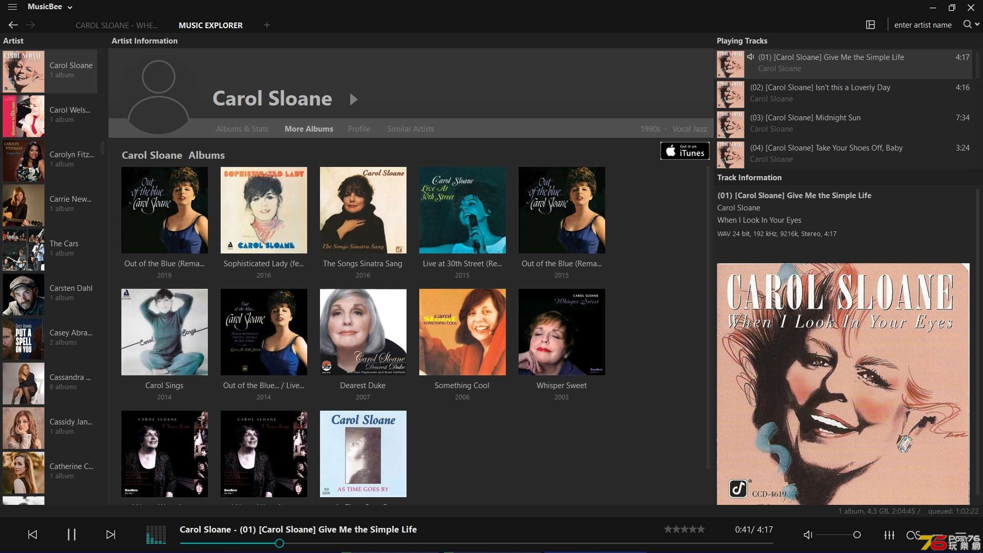The width and height of the screenshot is (983, 553).
Task: Click the search magnifier icon
Action: click(x=967, y=25)
